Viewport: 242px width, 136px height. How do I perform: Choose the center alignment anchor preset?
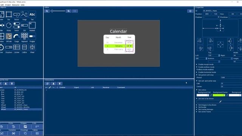click(220, 45)
